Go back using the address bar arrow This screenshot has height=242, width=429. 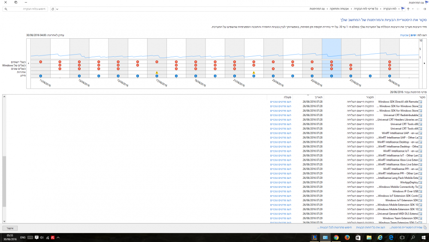(x=425, y=9)
